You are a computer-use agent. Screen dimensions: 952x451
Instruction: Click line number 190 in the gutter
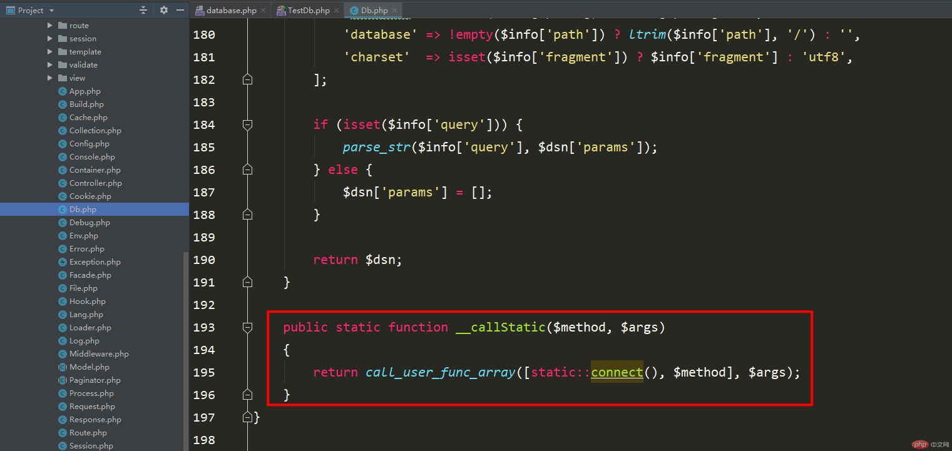pos(204,260)
